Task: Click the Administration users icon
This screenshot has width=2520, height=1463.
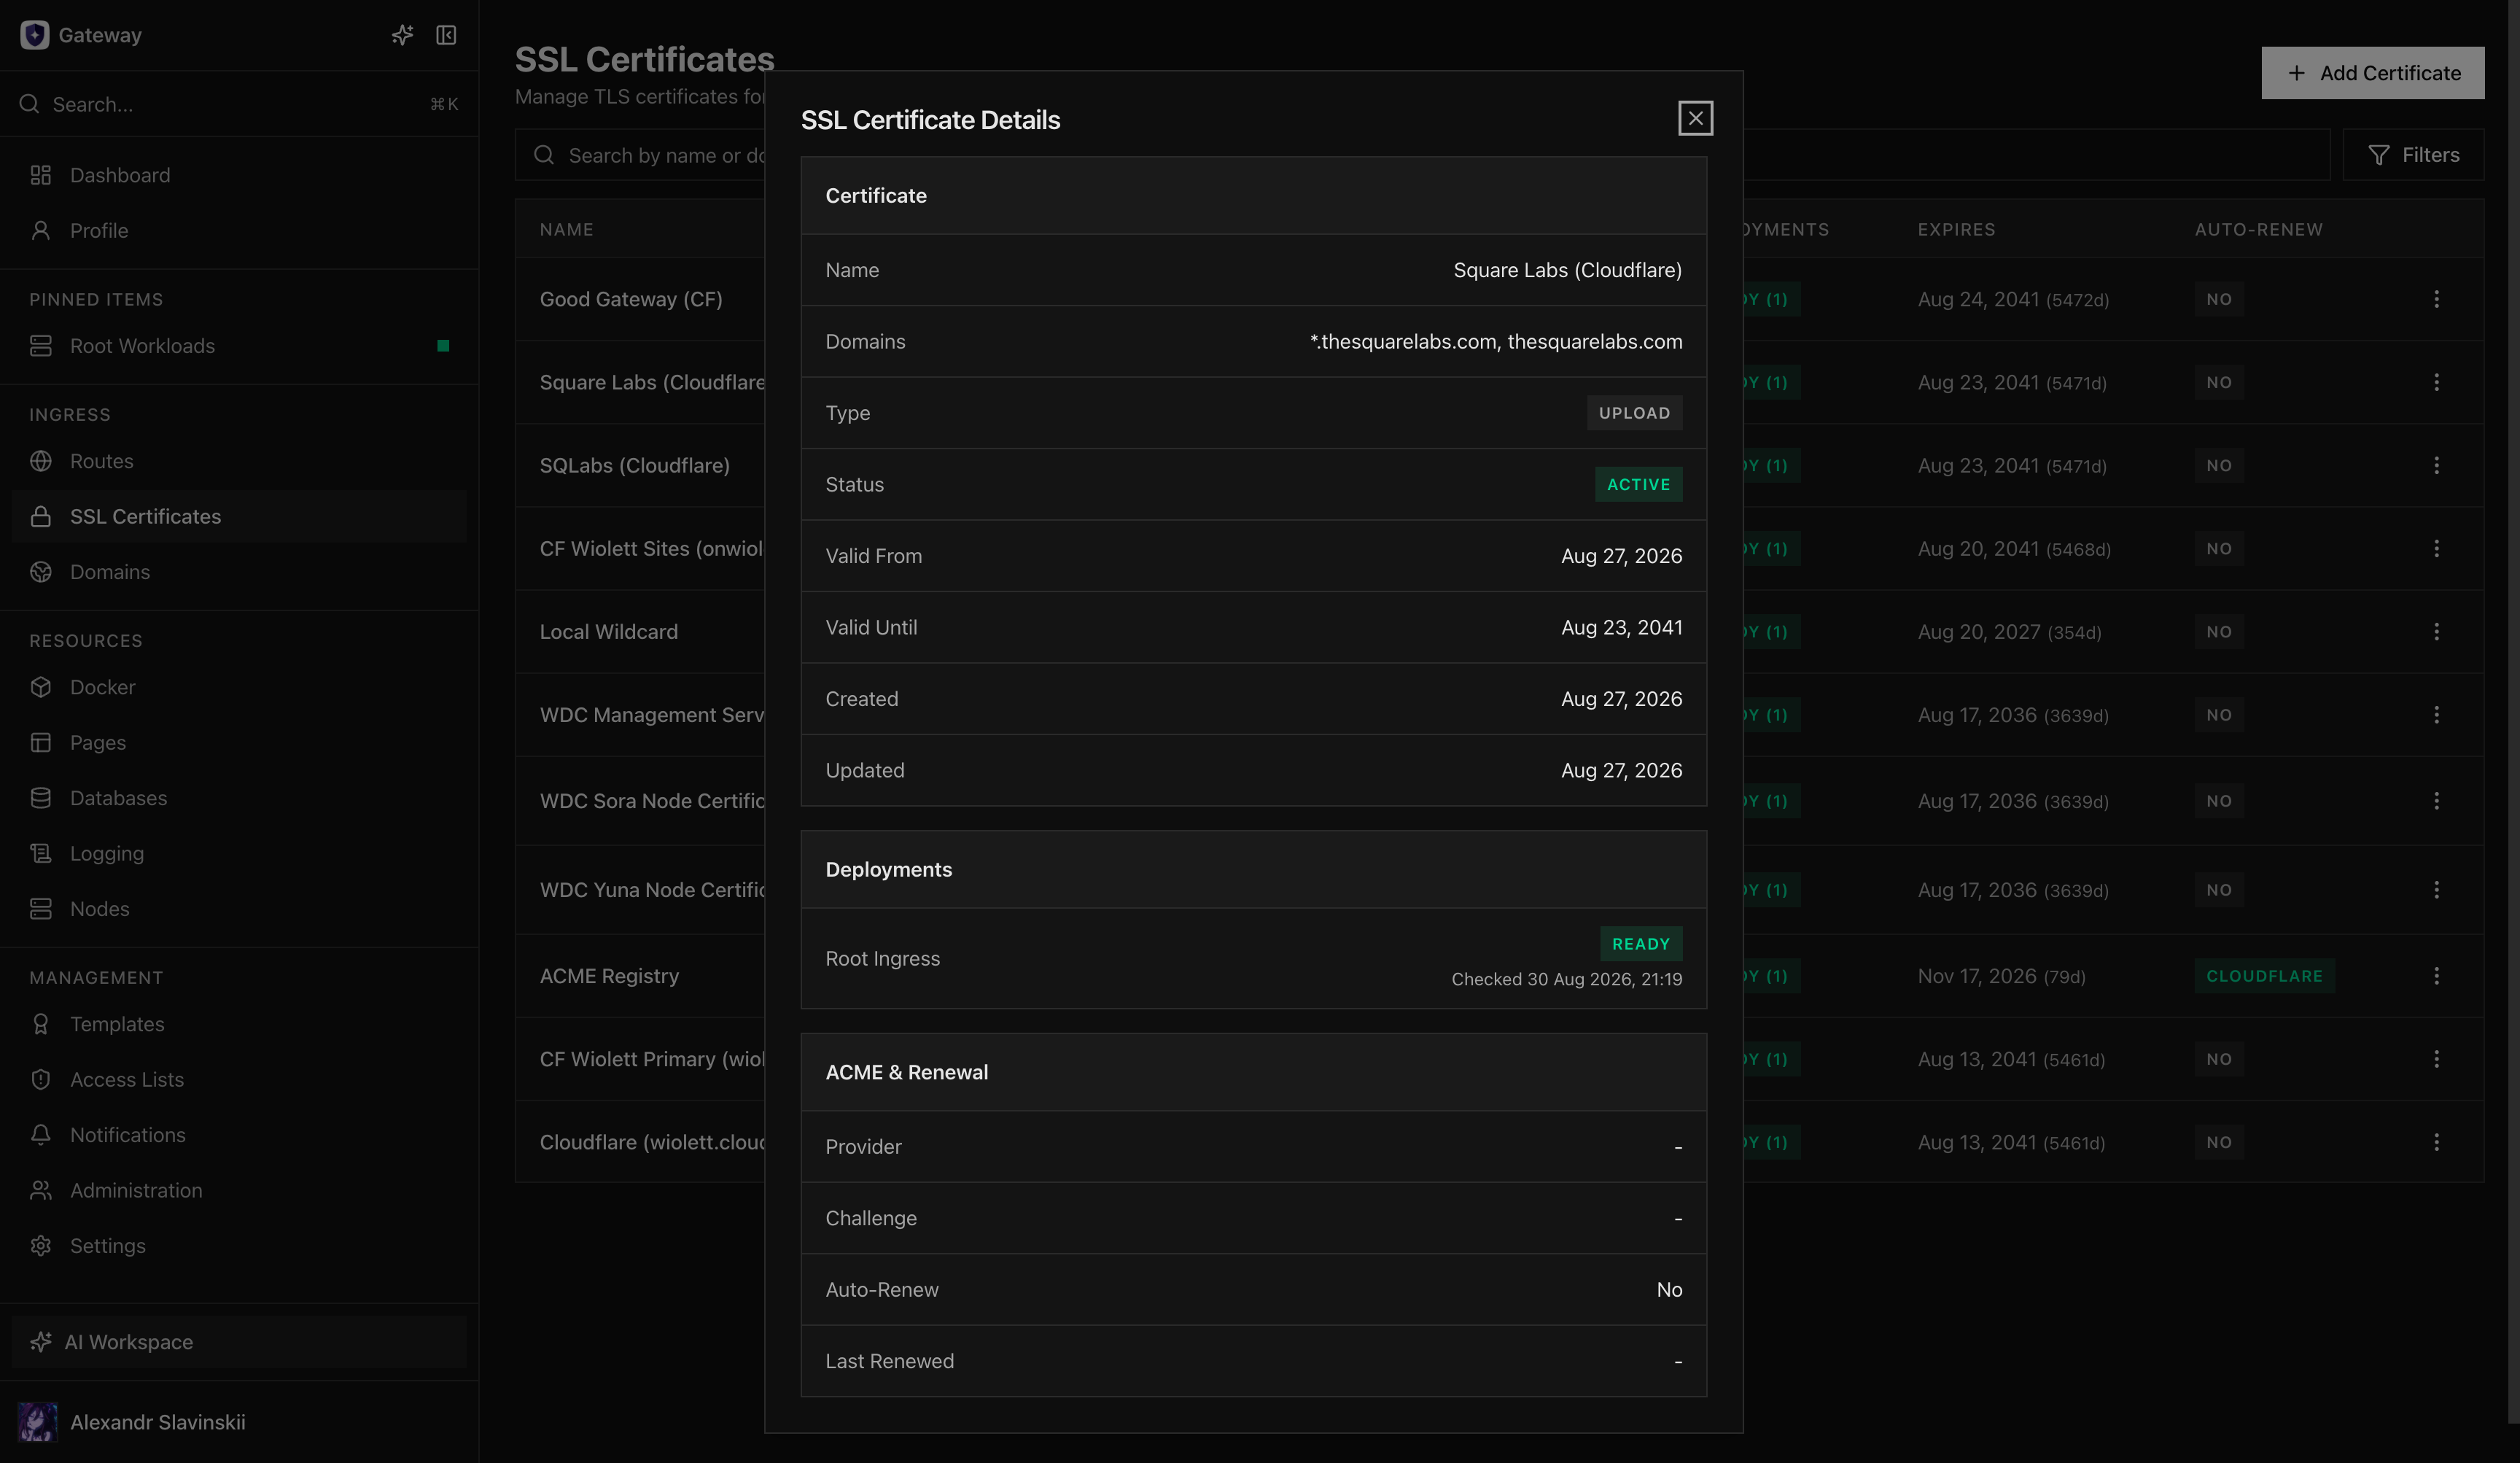Action: coord(41,1190)
